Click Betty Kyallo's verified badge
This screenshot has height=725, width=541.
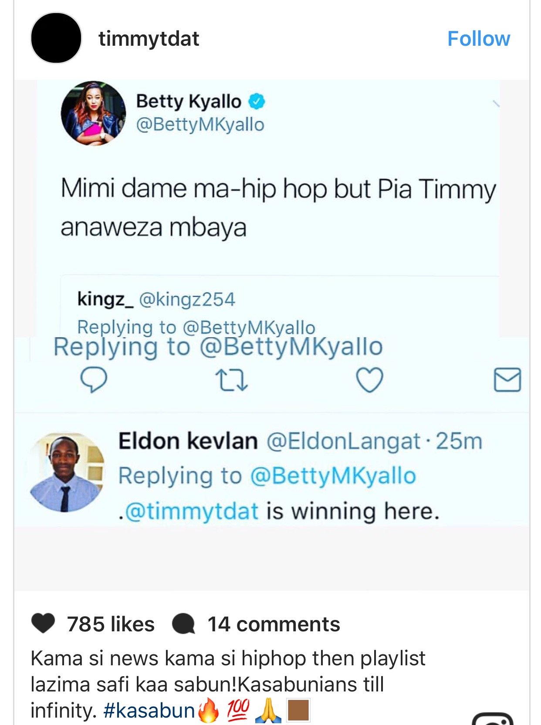click(x=257, y=102)
